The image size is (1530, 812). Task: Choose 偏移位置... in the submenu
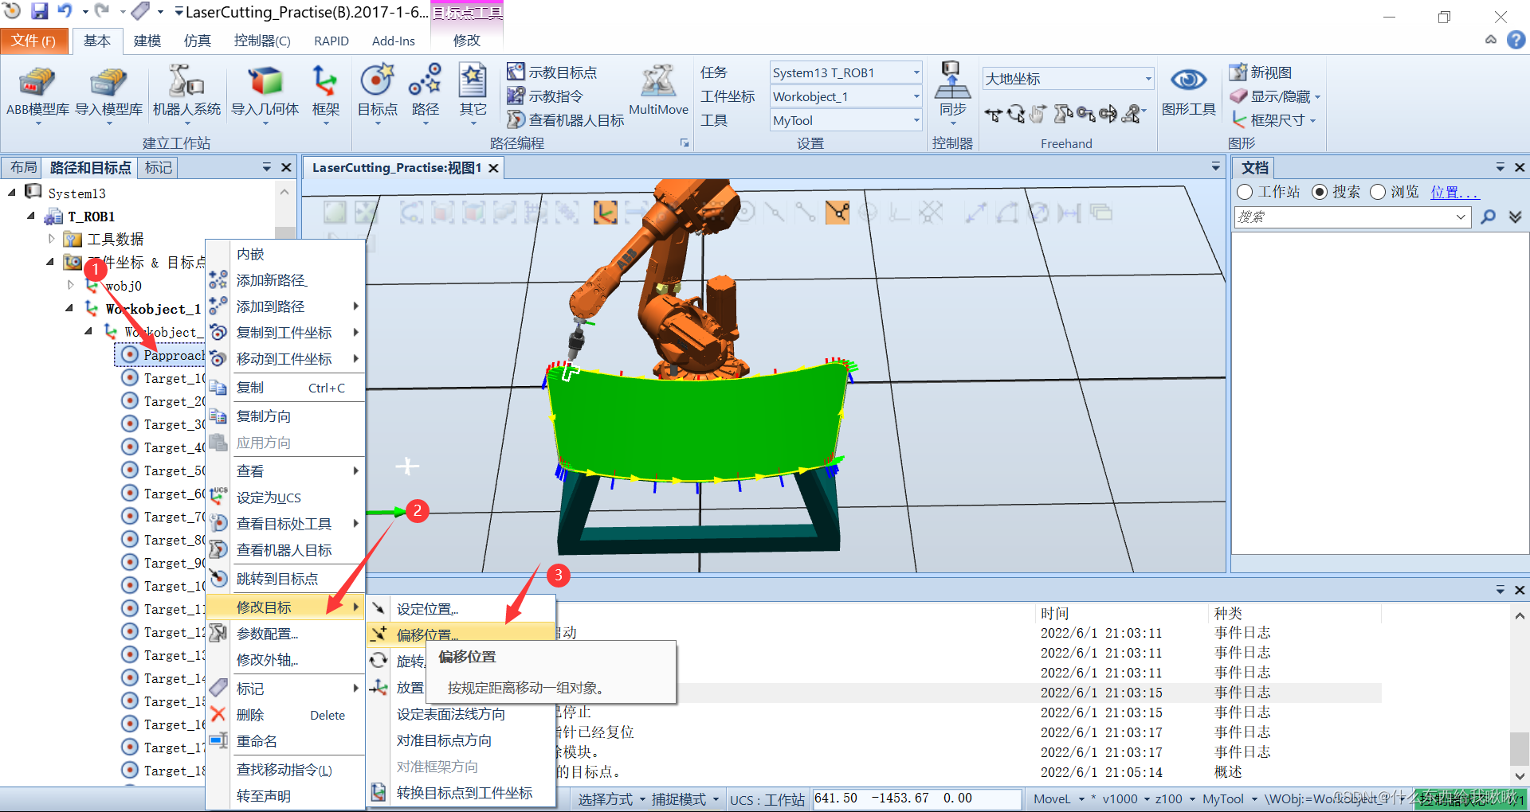(461, 634)
